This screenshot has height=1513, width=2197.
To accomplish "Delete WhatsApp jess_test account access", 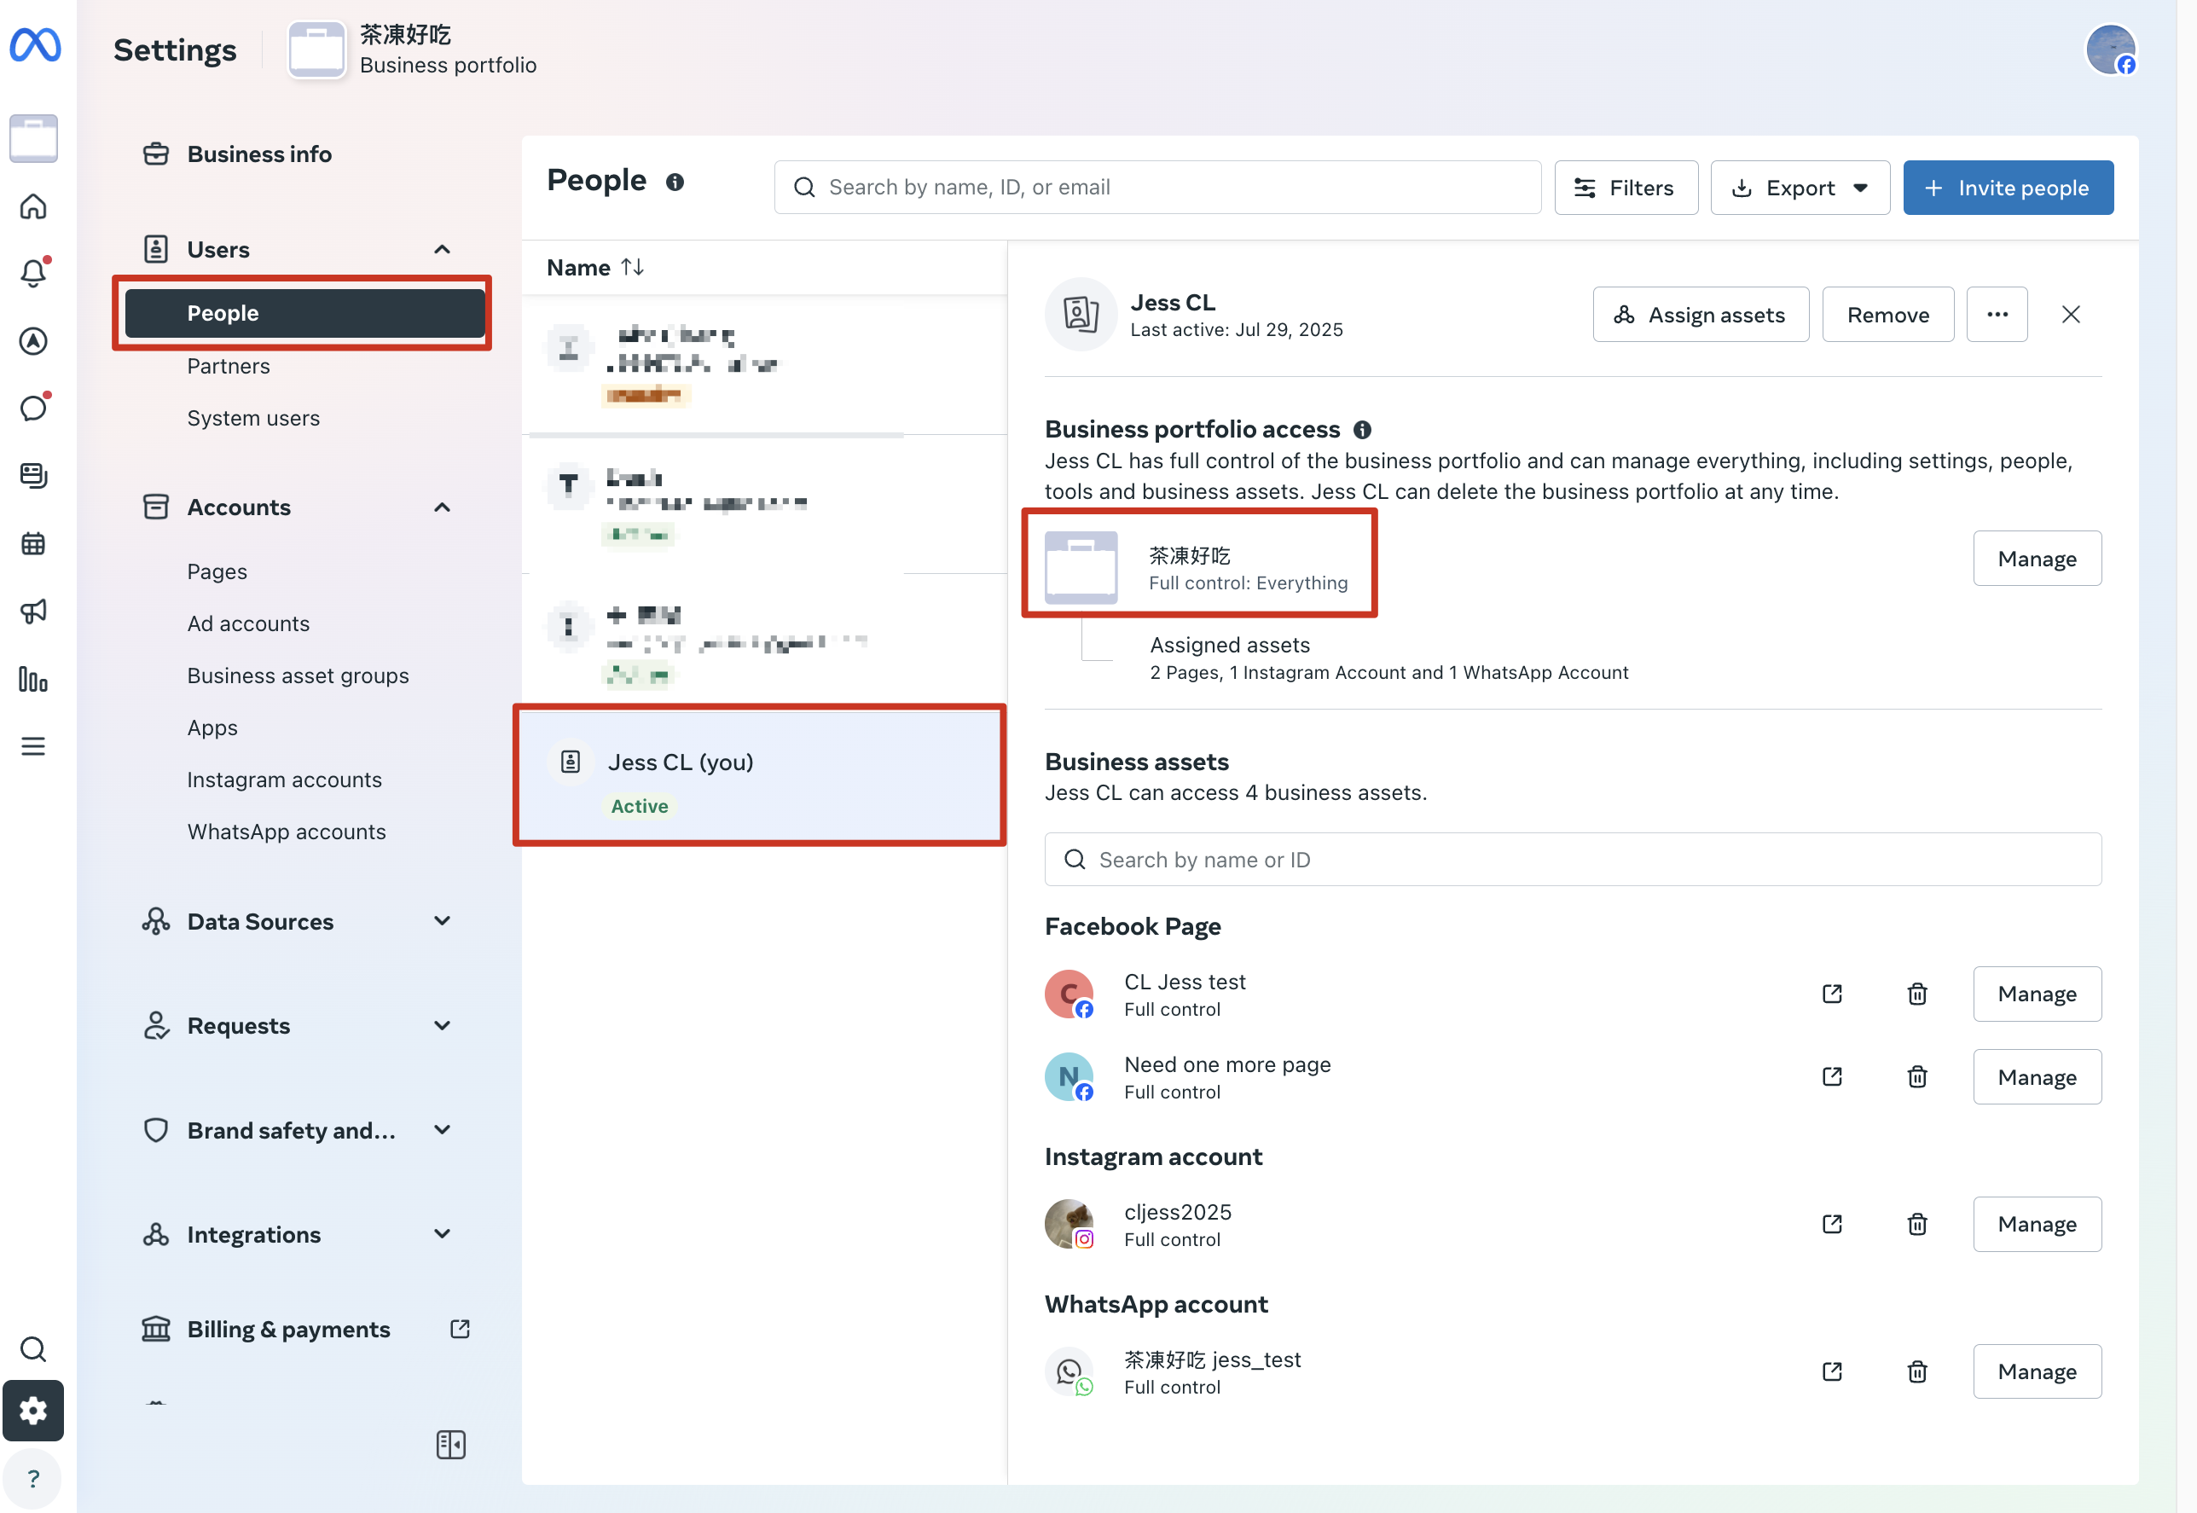I will tap(1916, 1371).
